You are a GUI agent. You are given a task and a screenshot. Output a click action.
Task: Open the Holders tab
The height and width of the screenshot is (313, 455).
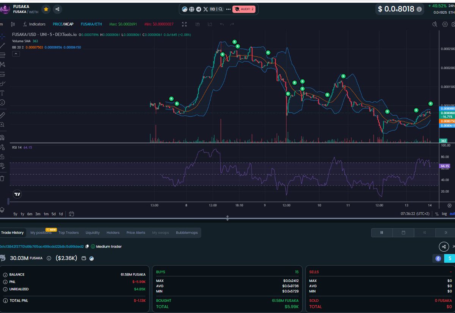(113, 233)
